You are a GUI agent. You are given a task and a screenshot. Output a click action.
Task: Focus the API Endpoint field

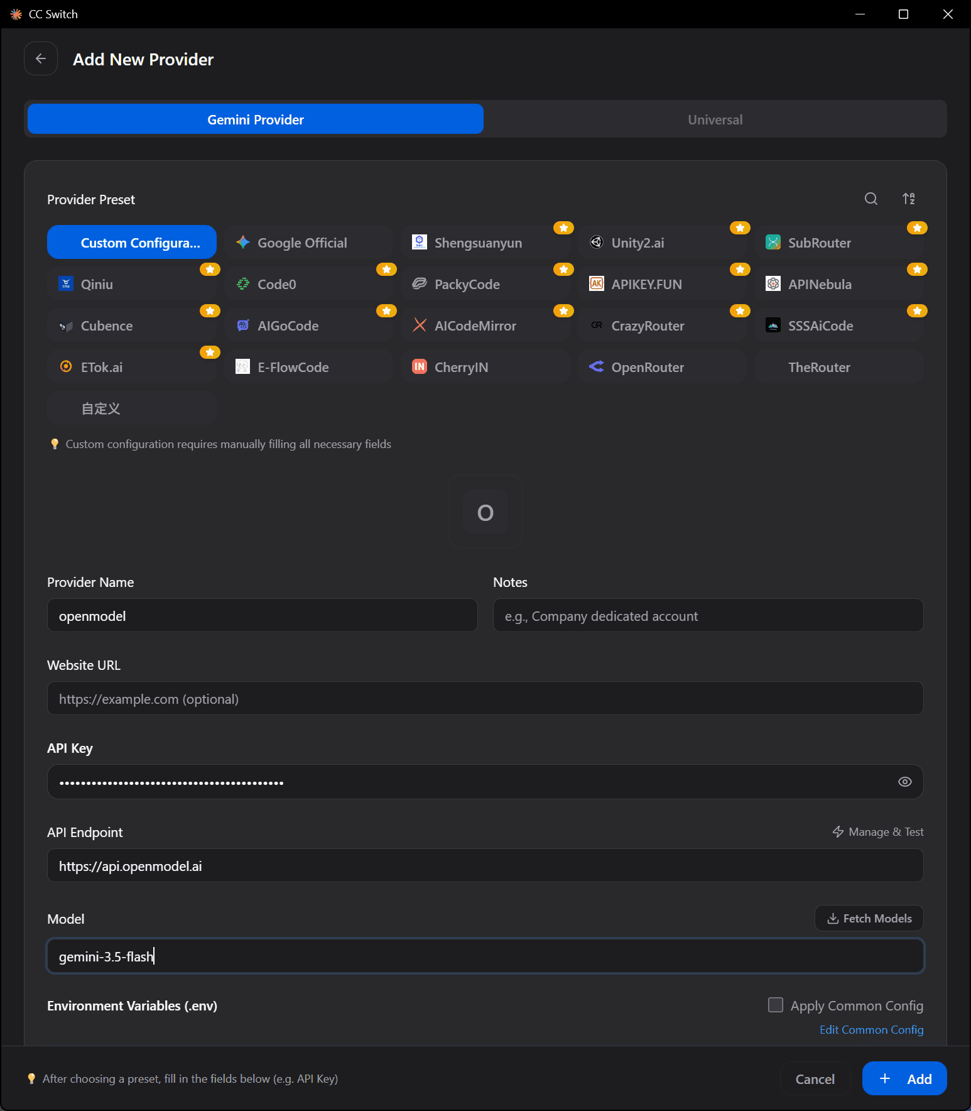485,865
